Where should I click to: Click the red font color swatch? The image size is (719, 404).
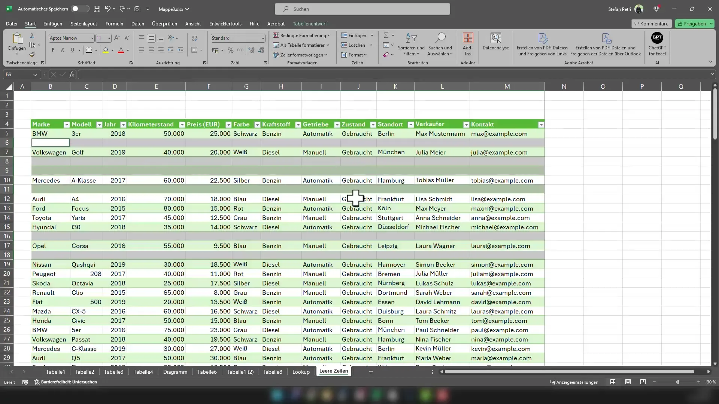[x=121, y=50]
